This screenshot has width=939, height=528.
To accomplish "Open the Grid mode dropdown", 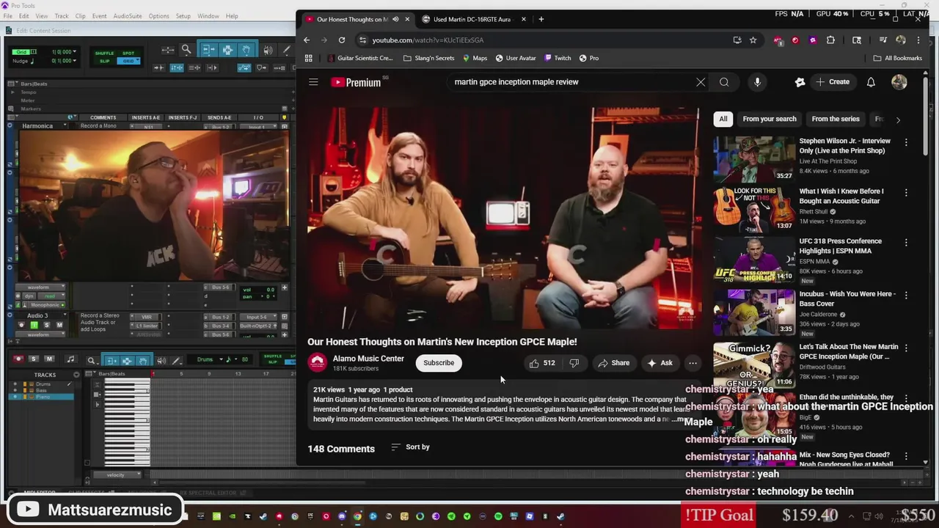I will point(128,61).
